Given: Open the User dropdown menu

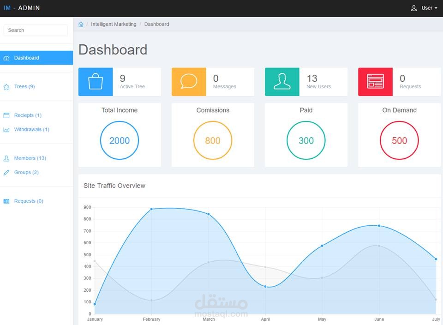Looking at the screenshot, I should 430,8.
